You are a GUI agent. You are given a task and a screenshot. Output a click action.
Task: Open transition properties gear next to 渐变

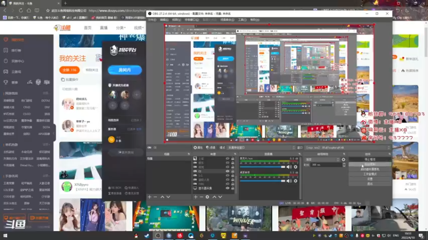tap(343, 159)
